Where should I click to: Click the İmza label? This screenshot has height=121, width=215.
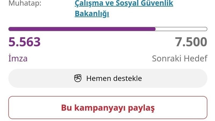[x=18, y=58]
